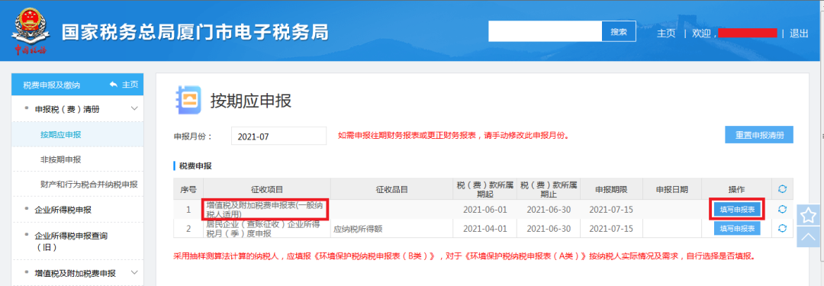This screenshot has width=824, height=286.
Task: Click the 申报日期 column header
Action: [x=672, y=189]
